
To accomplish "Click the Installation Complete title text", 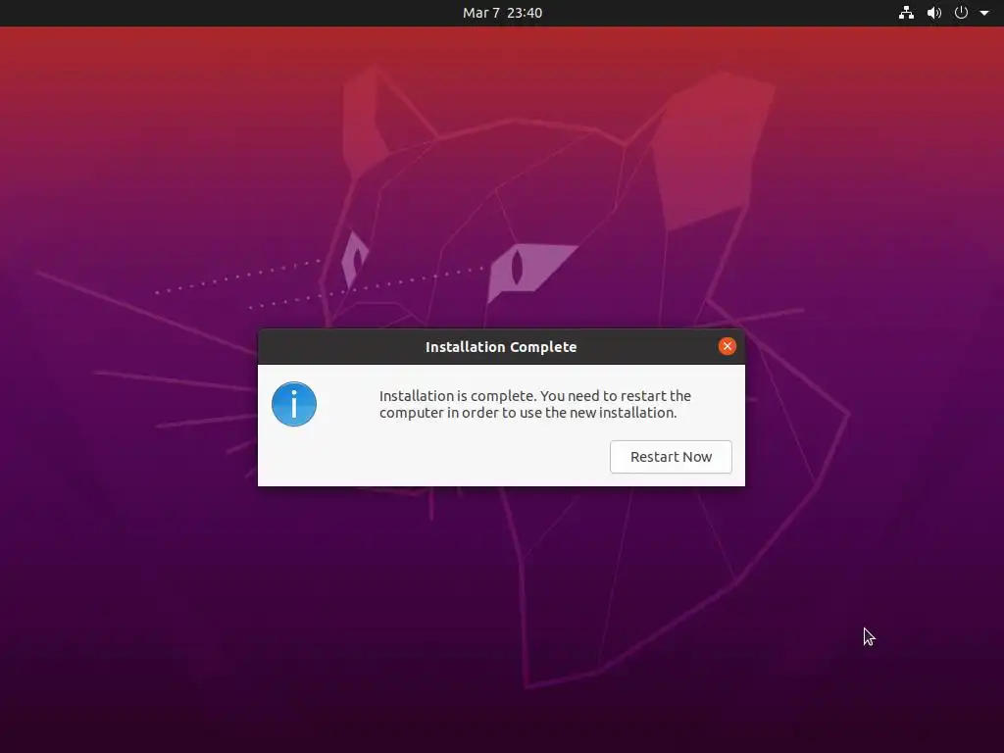I will (501, 347).
